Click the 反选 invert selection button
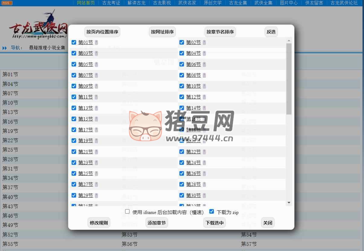The height and width of the screenshot is (251, 364). (x=271, y=32)
